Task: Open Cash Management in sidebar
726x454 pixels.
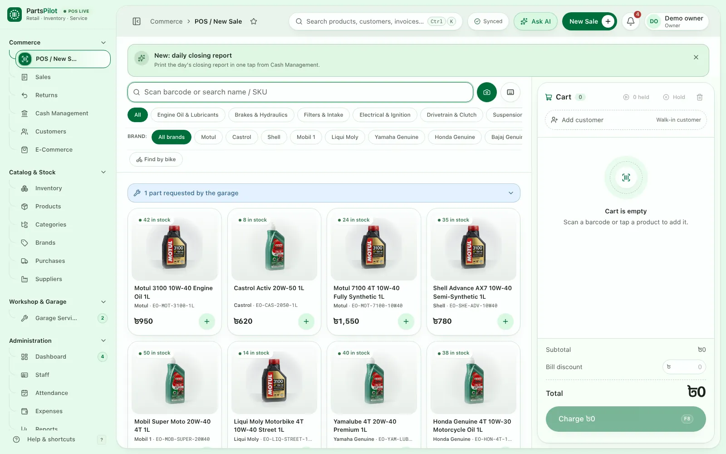Action: tap(62, 113)
